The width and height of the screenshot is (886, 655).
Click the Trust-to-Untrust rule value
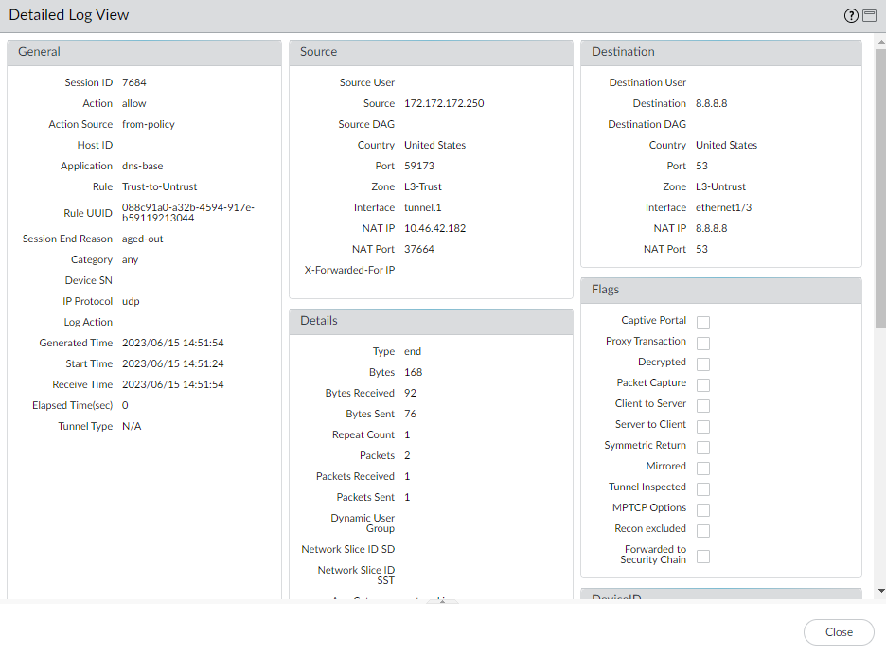pos(159,186)
